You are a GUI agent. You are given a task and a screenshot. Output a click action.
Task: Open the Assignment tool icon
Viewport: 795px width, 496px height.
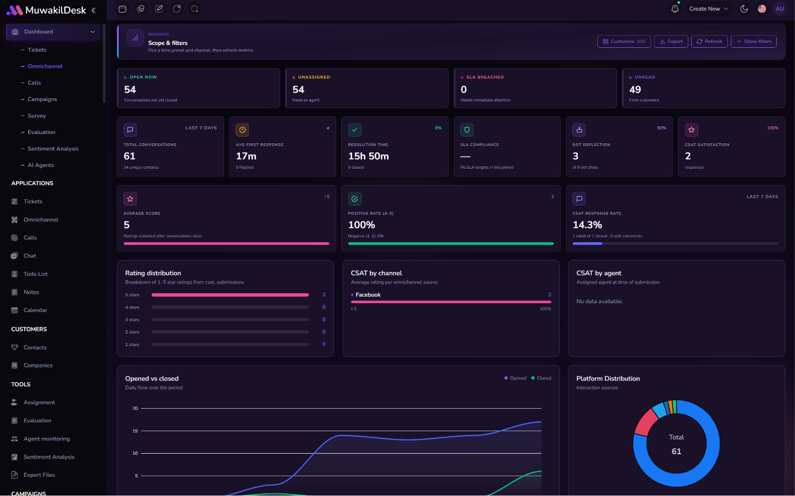pos(15,403)
